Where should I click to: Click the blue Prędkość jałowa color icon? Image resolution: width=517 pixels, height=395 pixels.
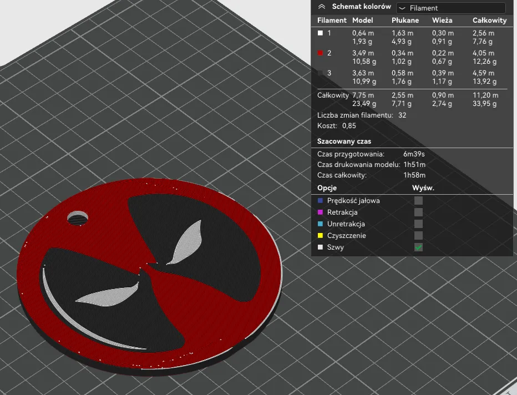(x=320, y=200)
